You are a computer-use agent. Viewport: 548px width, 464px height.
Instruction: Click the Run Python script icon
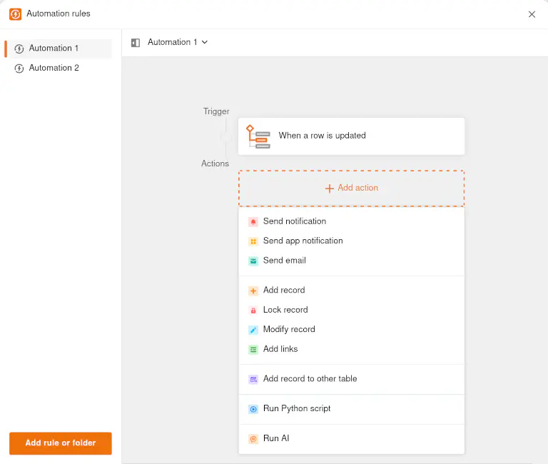pyautogui.click(x=253, y=409)
